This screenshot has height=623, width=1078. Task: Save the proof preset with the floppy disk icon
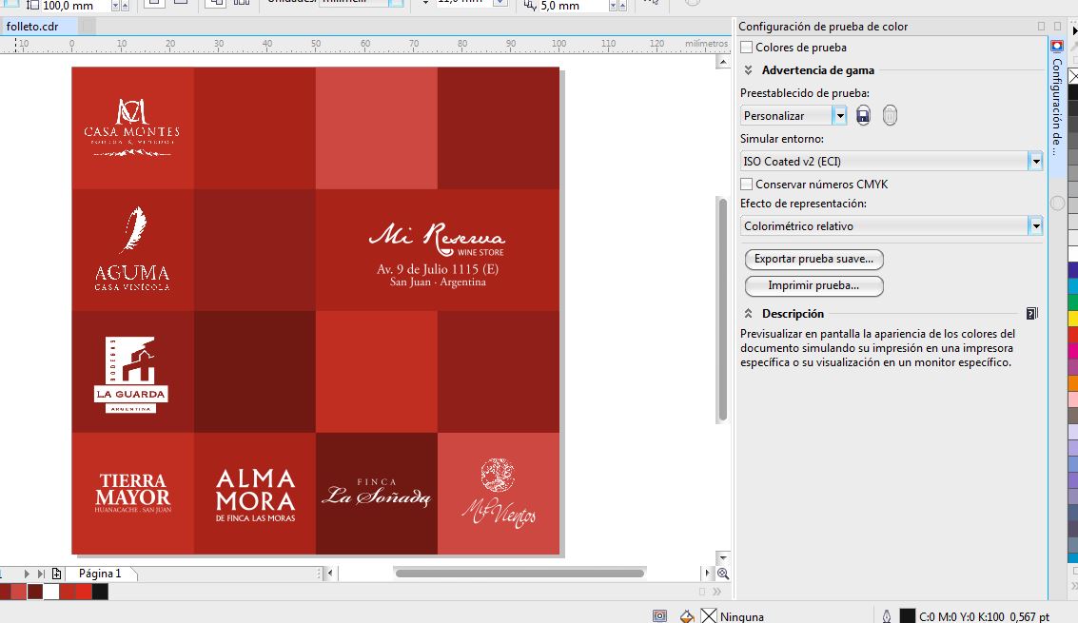point(863,115)
